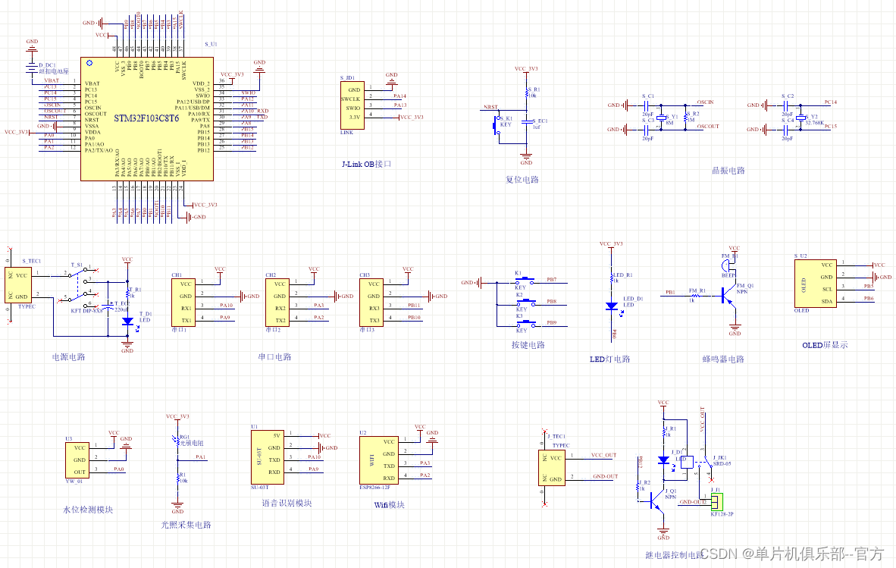
Task: Click the J_R2 1k resistor symbol
Action: point(638,486)
